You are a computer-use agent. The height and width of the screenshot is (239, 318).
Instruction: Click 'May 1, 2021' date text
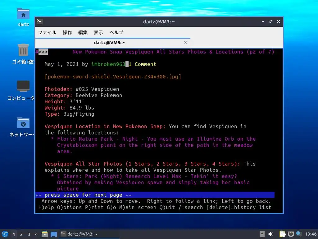(x=62, y=64)
